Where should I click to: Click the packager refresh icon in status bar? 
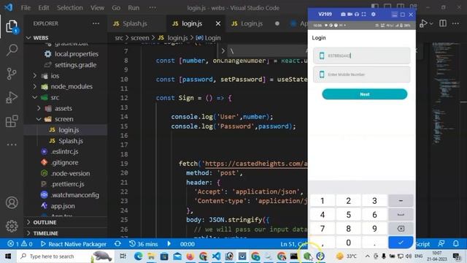coord(117,244)
